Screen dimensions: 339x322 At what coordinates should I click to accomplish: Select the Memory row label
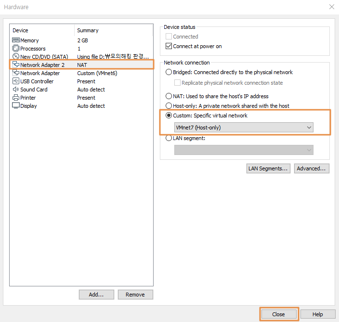[29, 40]
